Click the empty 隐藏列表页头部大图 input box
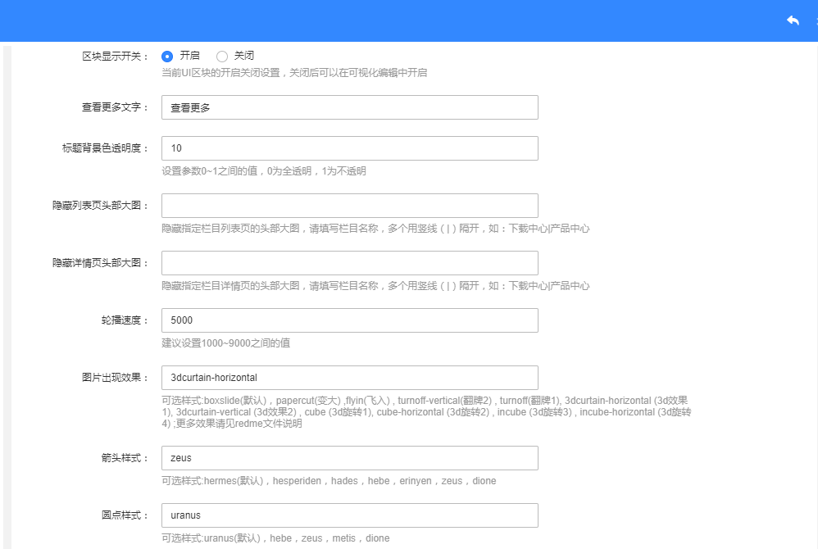Viewport: 818px width, 549px height. coord(349,206)
